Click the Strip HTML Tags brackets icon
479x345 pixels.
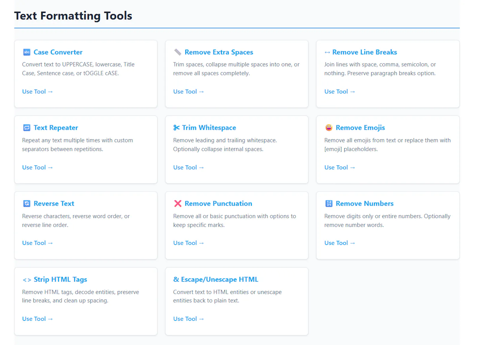point(27,280)
